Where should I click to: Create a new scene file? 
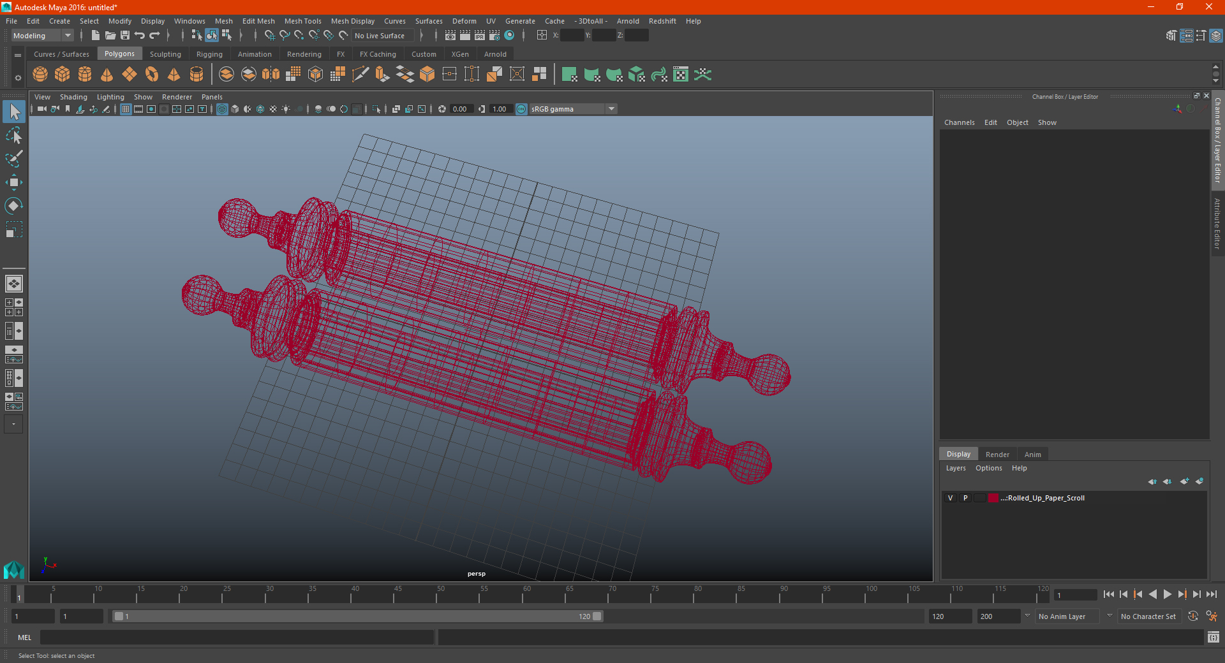point(95,36)
